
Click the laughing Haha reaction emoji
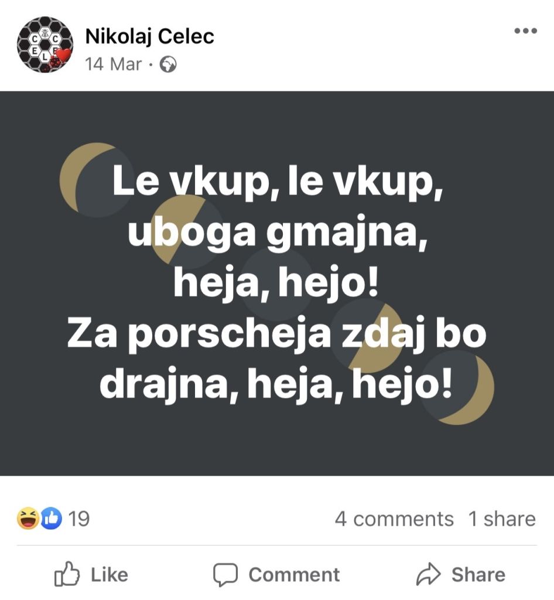tap(28, 519)
